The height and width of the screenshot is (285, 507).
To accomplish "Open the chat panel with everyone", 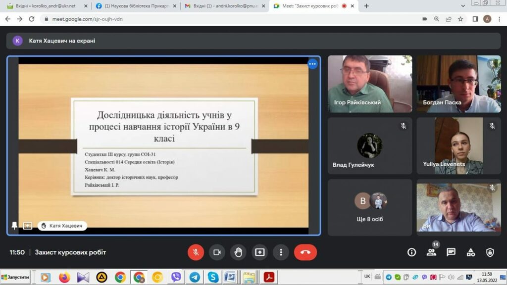I will coord(451,252).
